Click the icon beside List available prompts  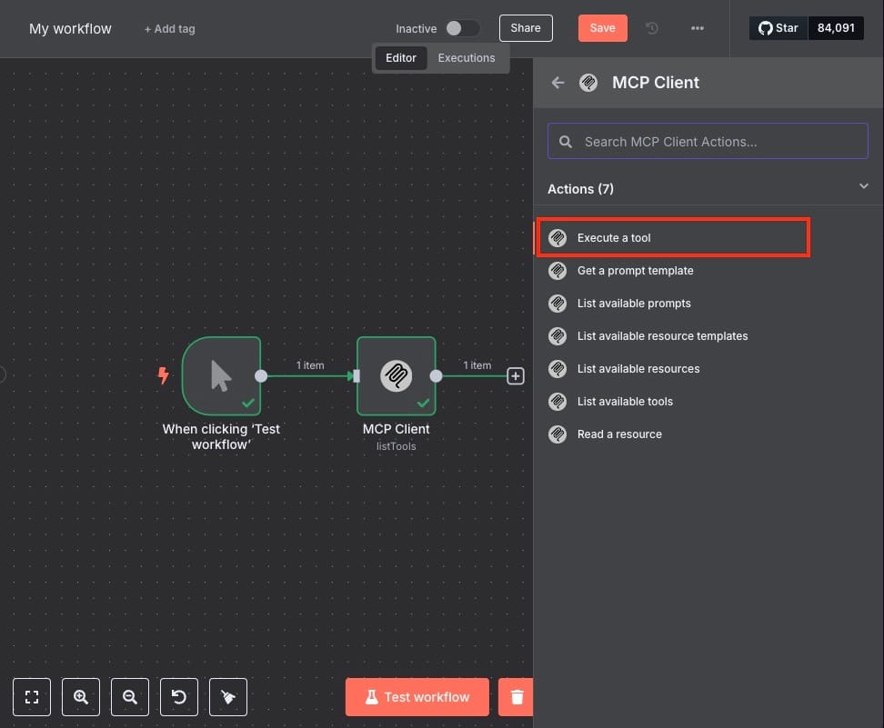(x=558, y=304)
